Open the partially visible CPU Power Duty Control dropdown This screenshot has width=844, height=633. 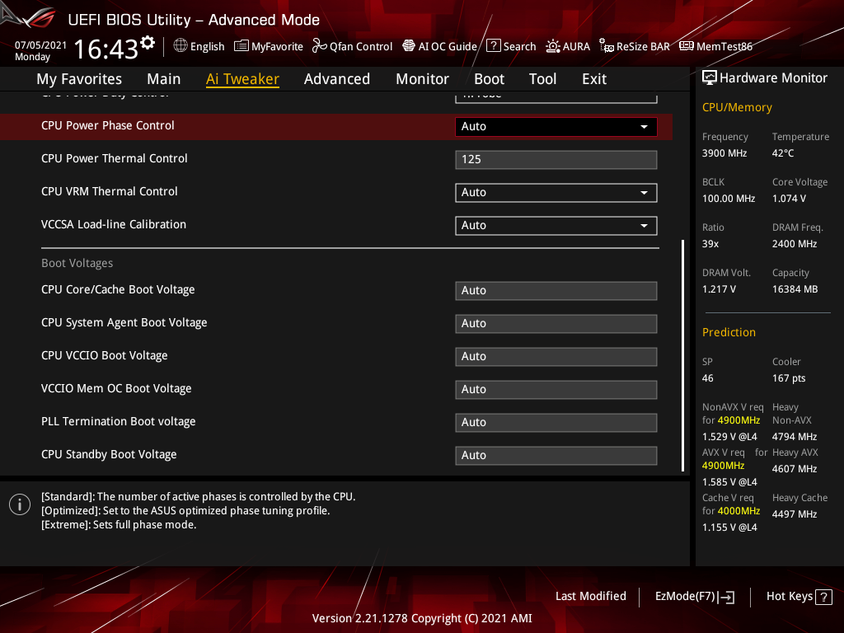tap(556, 97)
